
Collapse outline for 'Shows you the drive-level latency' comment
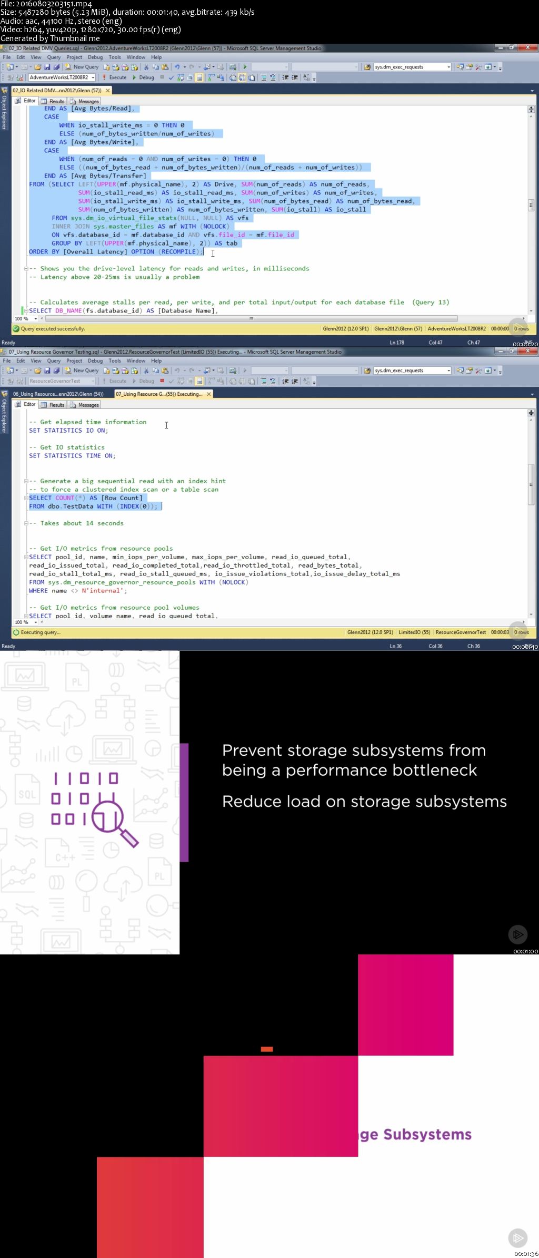tap(26, 269)
